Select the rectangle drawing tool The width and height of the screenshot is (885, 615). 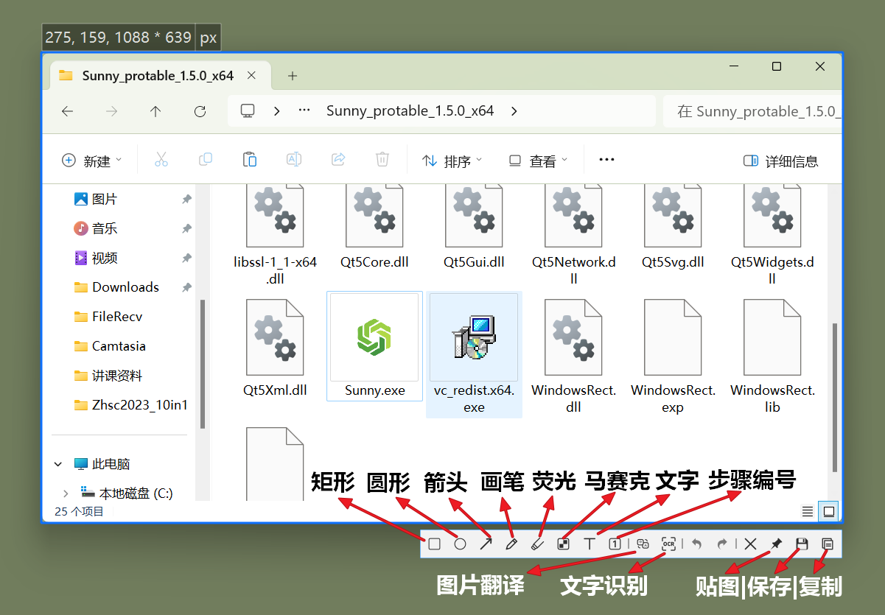435,544
